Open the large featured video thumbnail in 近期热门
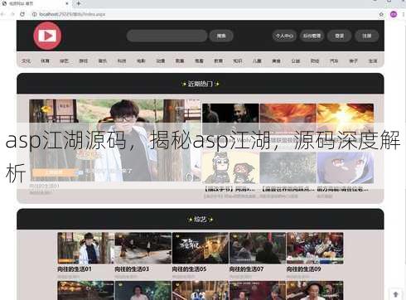This screenshot has height=300, width=406. (115, 140)
